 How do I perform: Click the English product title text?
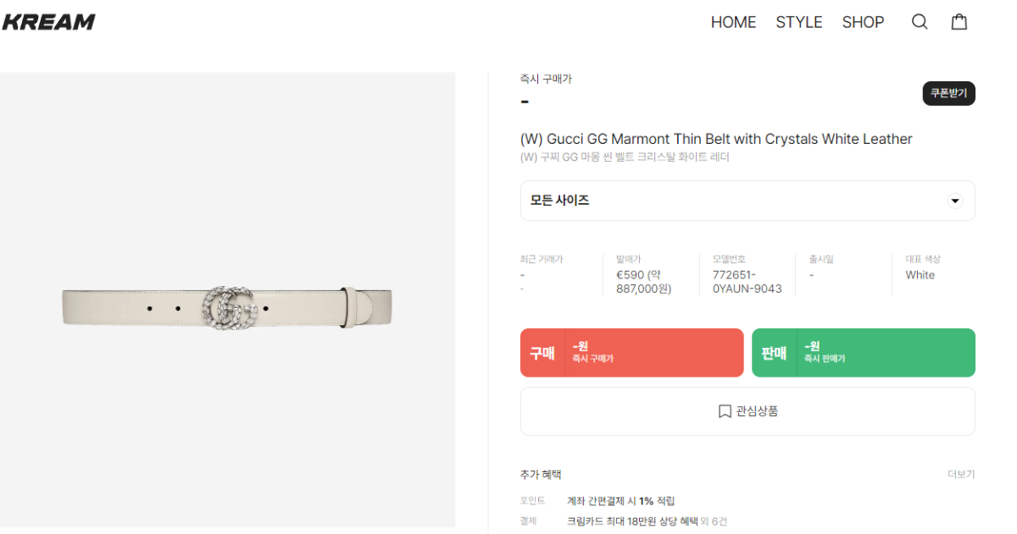tap(715, 139)
